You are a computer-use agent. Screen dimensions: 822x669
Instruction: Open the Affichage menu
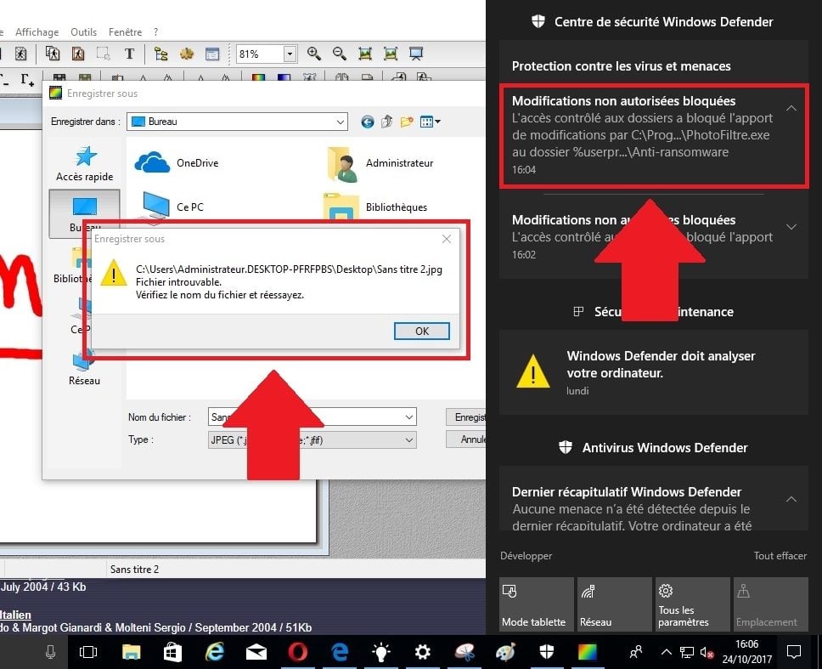37,32
